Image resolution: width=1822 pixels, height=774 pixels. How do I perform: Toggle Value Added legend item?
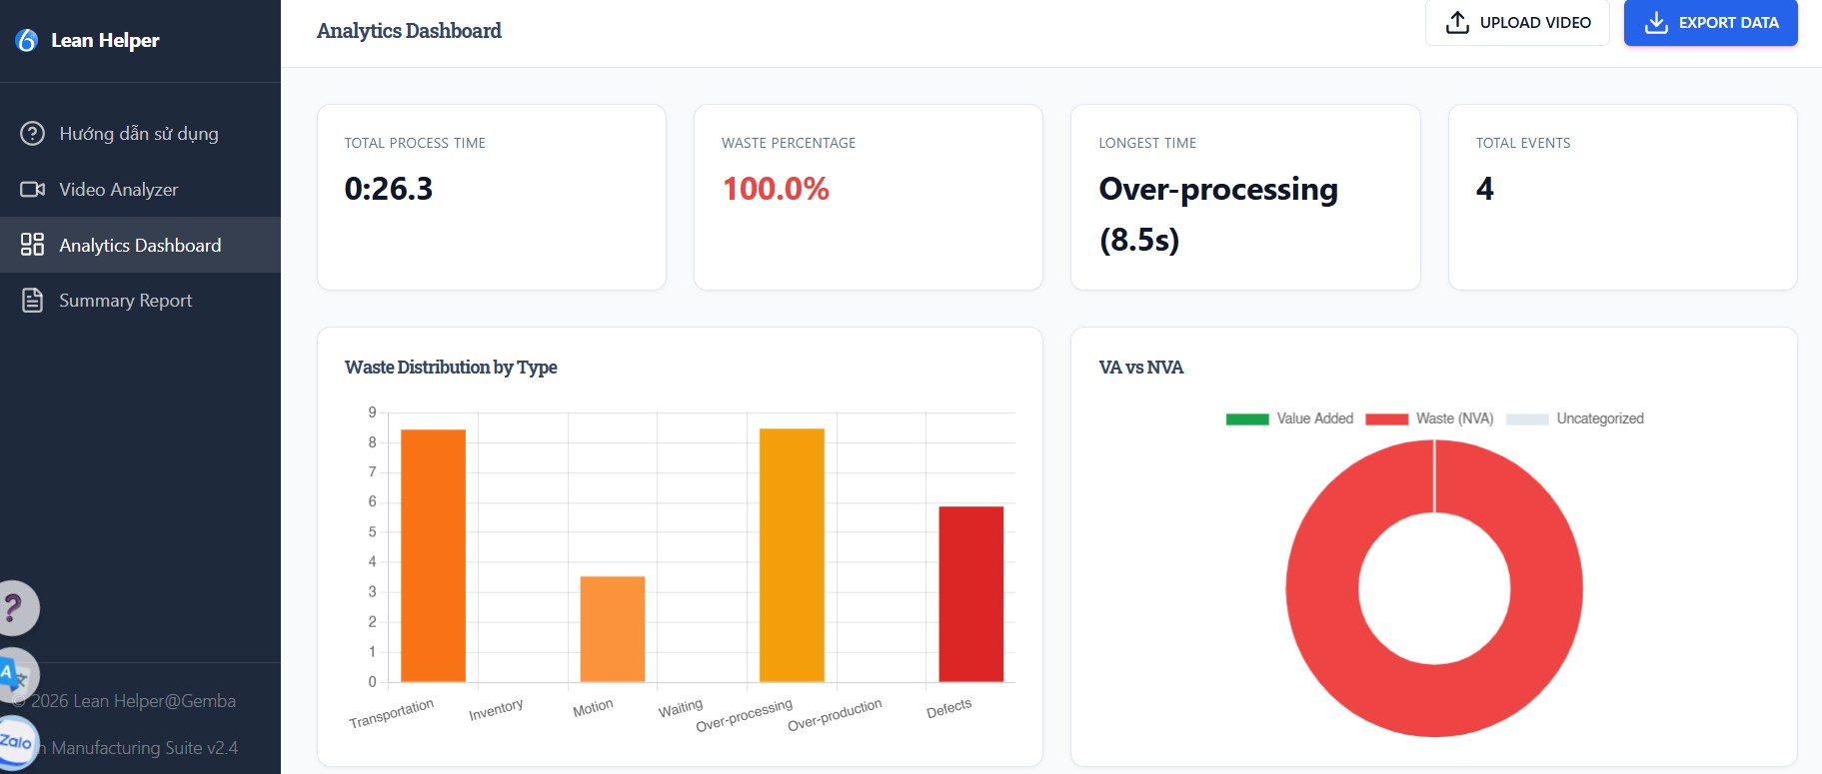(1290, 418)
